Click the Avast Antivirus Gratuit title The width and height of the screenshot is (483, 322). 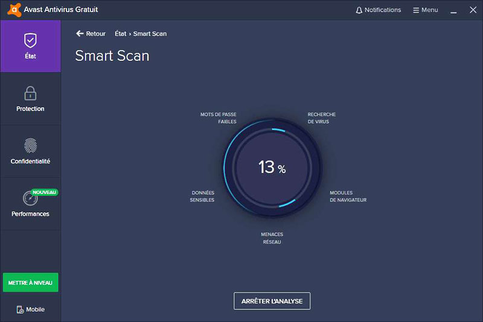coord(61,10)
